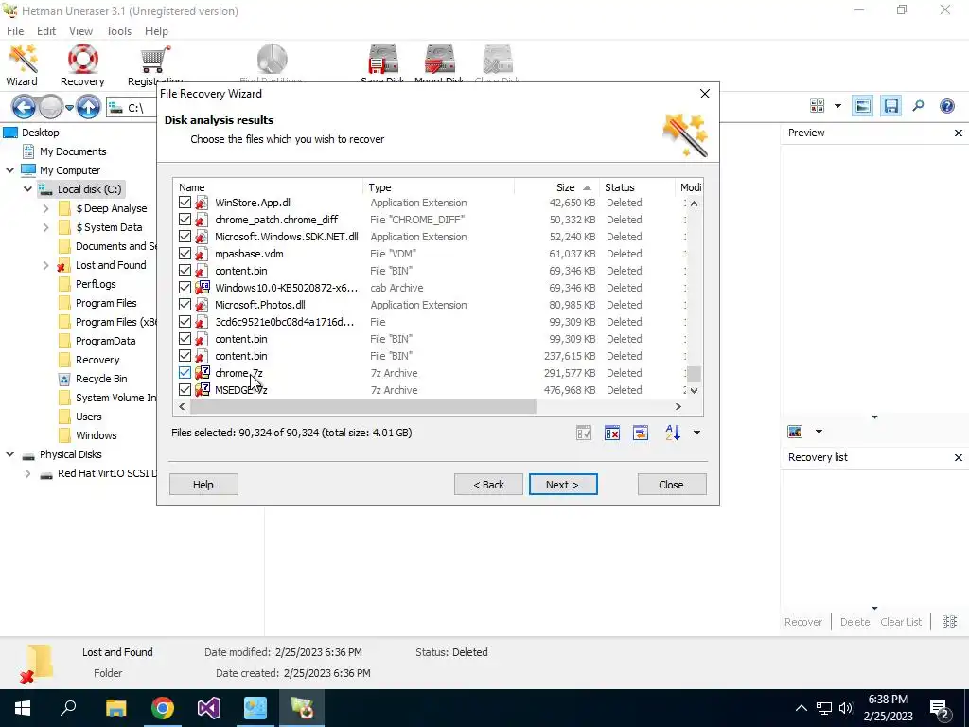Viewport: 969px width, 727px height.
Task: Toggle the preview panel icon
Action: point(863,106)
